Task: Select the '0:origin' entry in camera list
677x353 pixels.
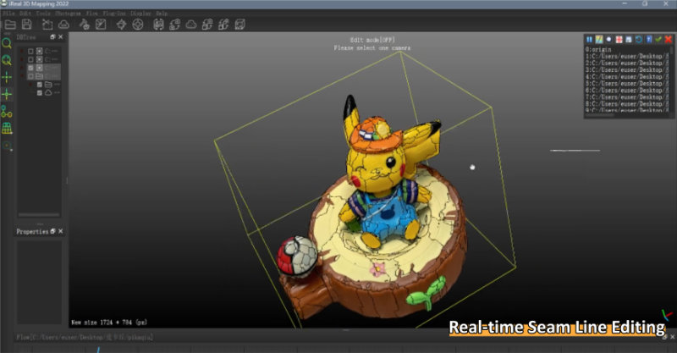Action: point(598,49)
